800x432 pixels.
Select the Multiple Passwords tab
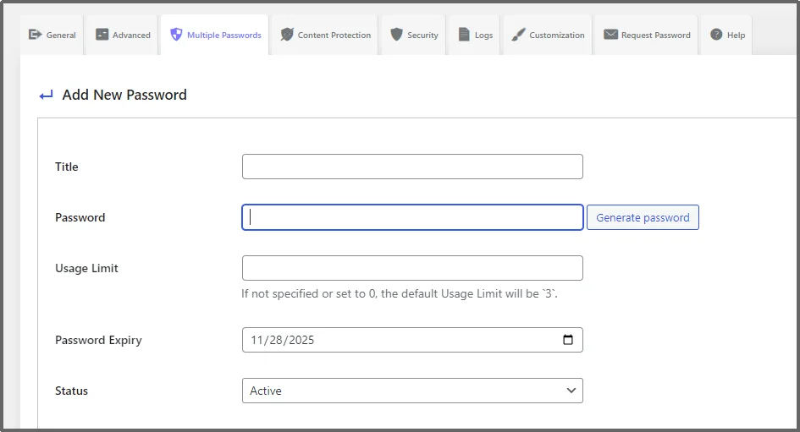tap(215, 35)
